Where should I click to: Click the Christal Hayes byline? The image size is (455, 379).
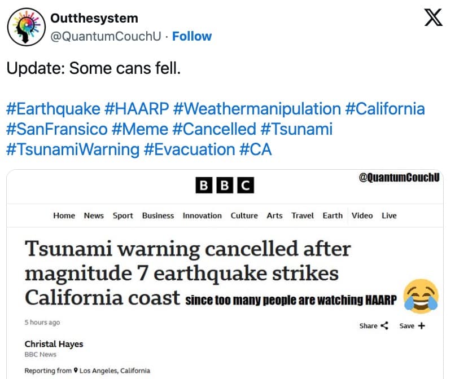tap(54, 344)
